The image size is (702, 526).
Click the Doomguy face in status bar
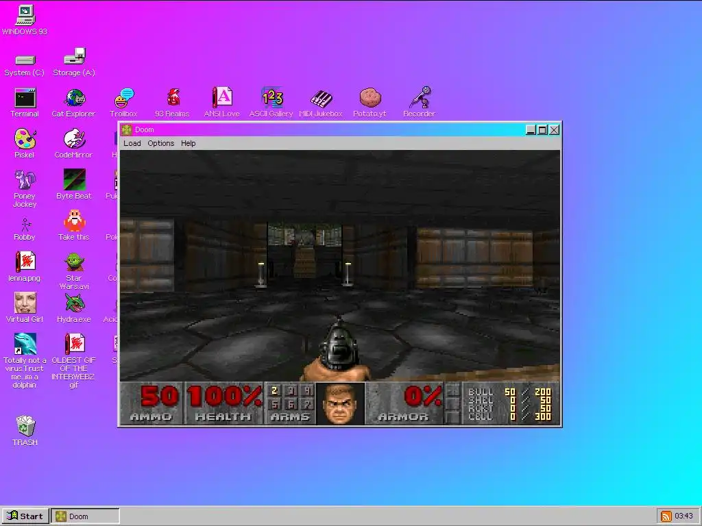pos(340,403)
